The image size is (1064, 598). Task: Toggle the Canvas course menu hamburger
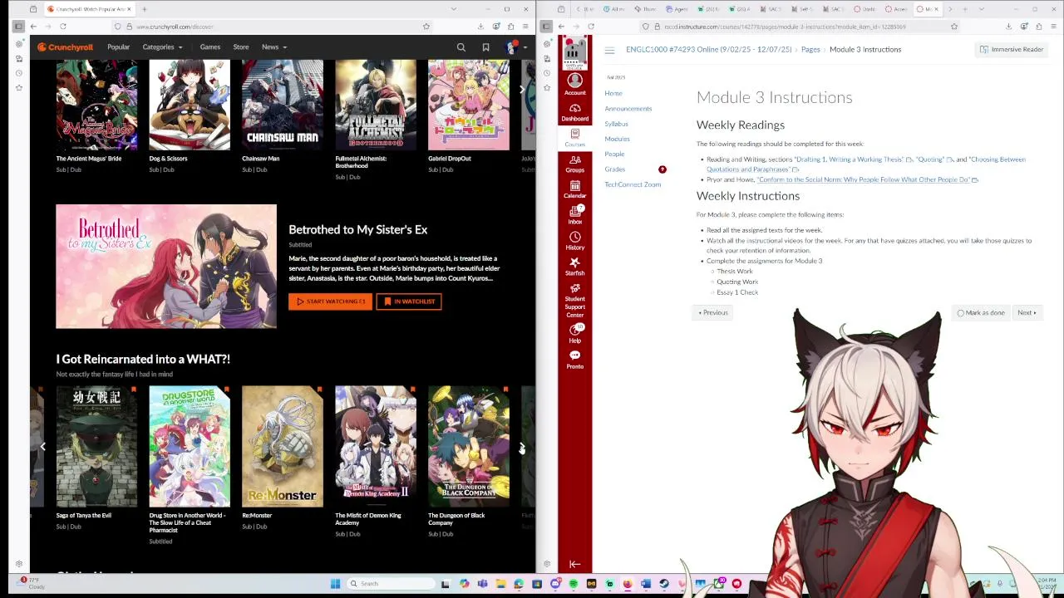click(609, 50)
